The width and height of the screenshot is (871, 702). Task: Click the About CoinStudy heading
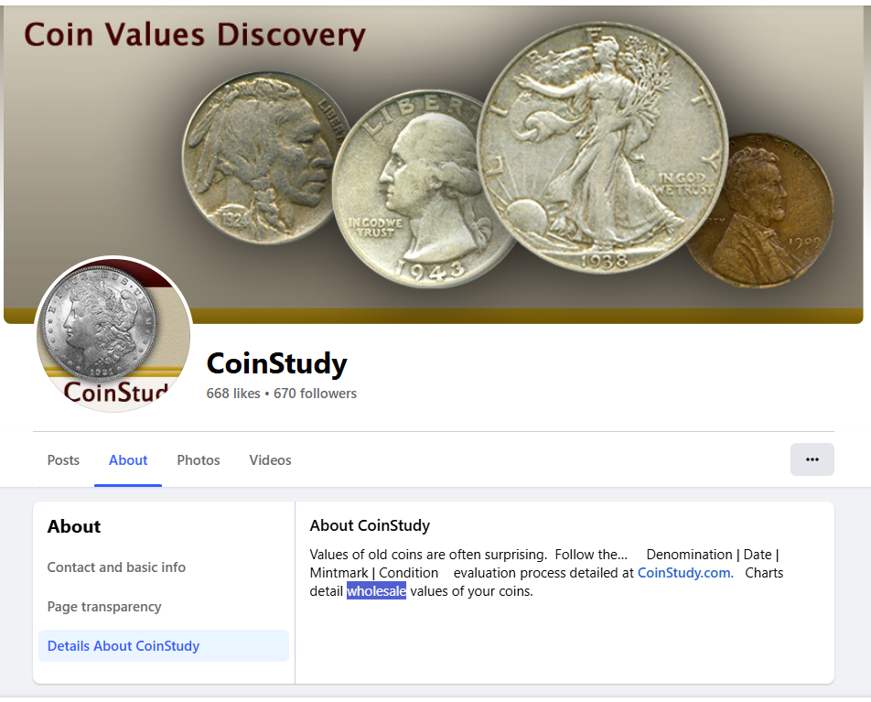click(x=370, y=525)
